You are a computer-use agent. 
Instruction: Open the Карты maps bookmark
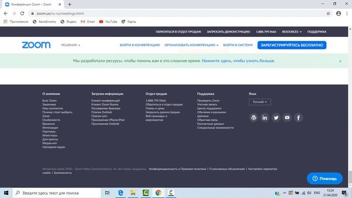[129, 21]
